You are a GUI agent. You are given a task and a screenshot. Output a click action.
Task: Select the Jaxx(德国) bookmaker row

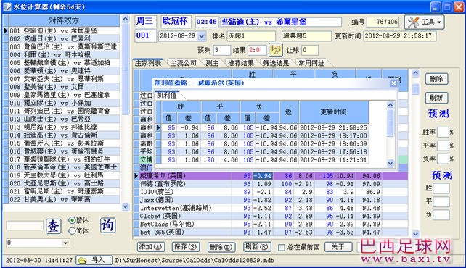[274, 200]
